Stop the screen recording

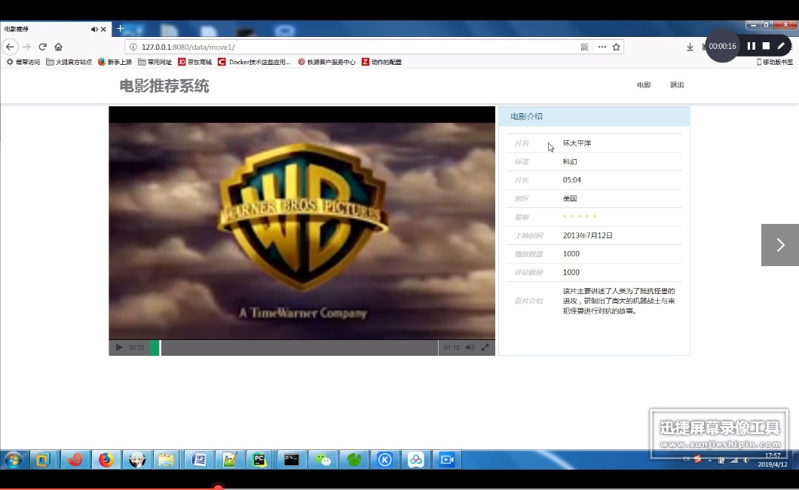[x=766, y=46]
